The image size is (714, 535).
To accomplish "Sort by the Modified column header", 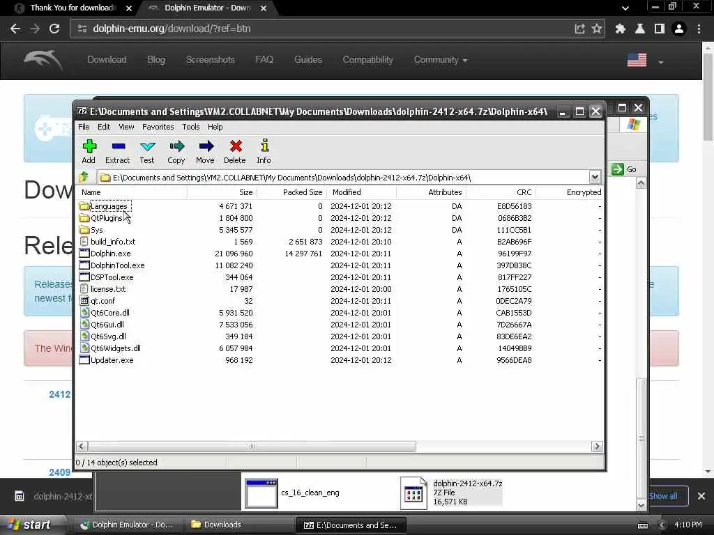I will [x=362, y=192].
